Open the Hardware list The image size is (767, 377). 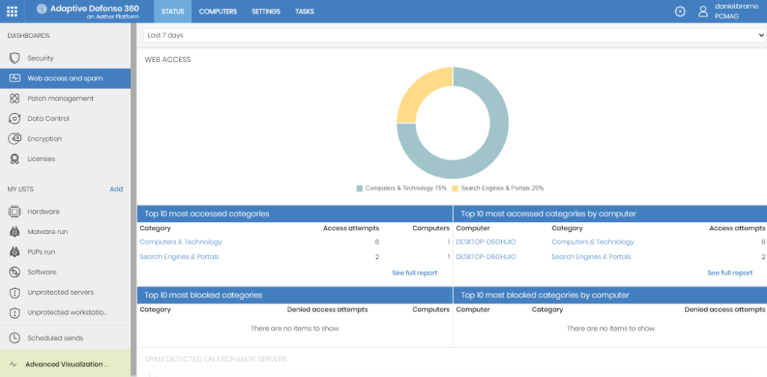point(65,212)
